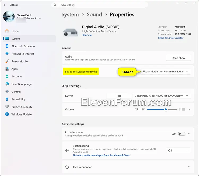The width and height of the screenshot is (199, 176).
Task: Expand the Exclusive mode chevron
Action: (189, 134)
